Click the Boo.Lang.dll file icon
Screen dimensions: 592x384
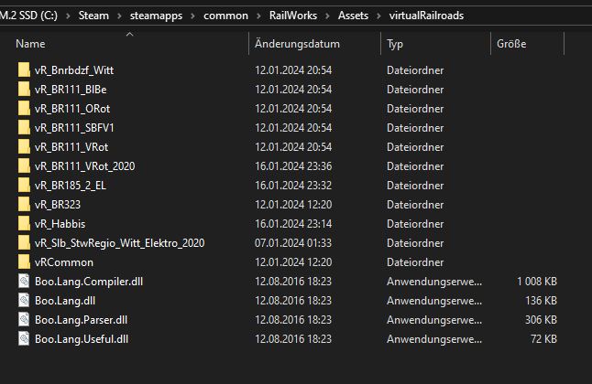point(24,301)
